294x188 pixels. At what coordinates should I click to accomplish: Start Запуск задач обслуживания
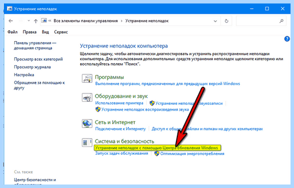[x=122, y=153]
